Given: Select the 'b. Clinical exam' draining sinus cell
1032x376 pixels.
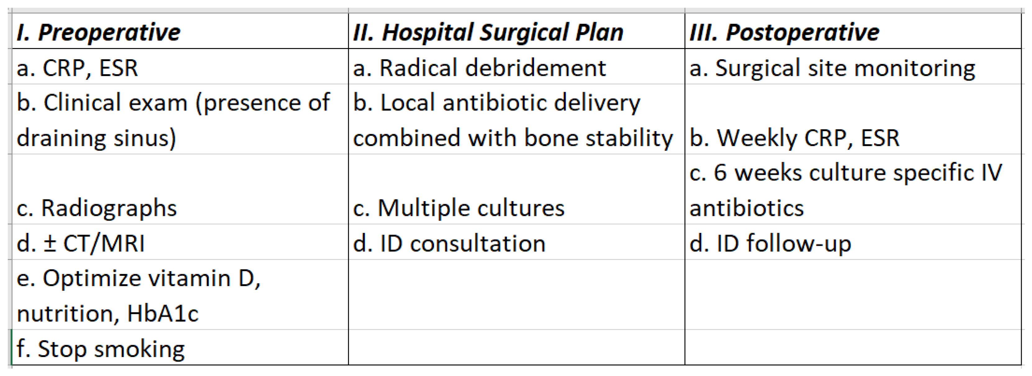Looking at the screenshot, I should point(180,119).
